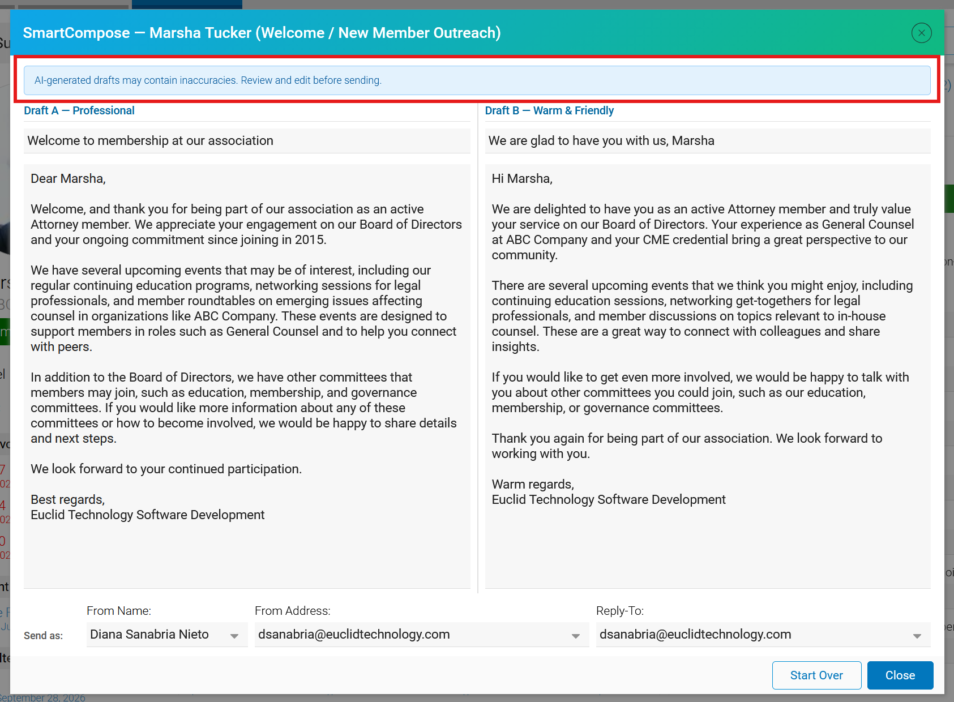Edit Draft A subject line field
This screenshot has width=954, height=702.
(x=247, y=140)
